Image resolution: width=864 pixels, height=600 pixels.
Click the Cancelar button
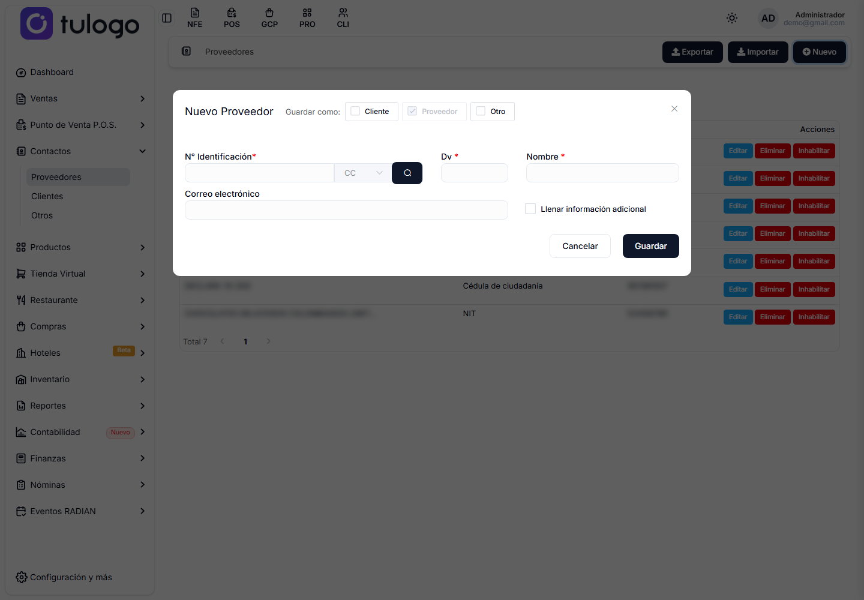[x=580, y=246]
